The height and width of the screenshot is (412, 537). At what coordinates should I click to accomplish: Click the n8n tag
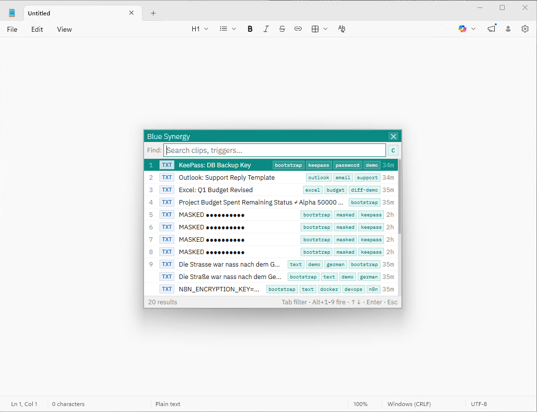click(x=373, y=289)
